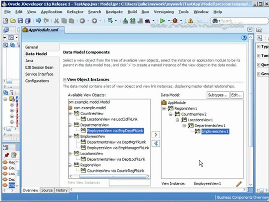Image resolution: width=269 pixels, height=202 pixels.
Task: Click the New gallery toolbar icon
Action: click(6, 21)
